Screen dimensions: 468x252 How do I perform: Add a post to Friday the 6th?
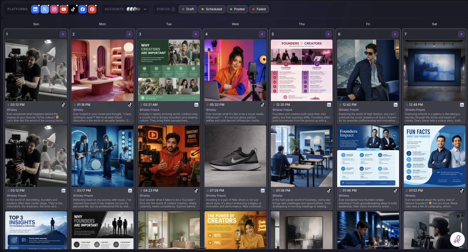click(x=395, y=34)
